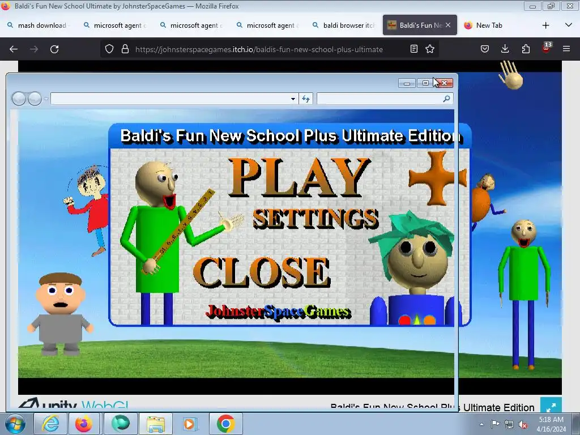Click Firefox forward arrow

(x=34, y=49)
